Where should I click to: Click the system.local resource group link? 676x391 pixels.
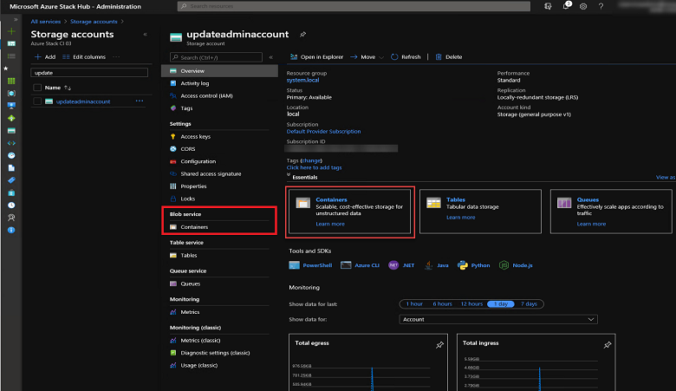point(302,81)
